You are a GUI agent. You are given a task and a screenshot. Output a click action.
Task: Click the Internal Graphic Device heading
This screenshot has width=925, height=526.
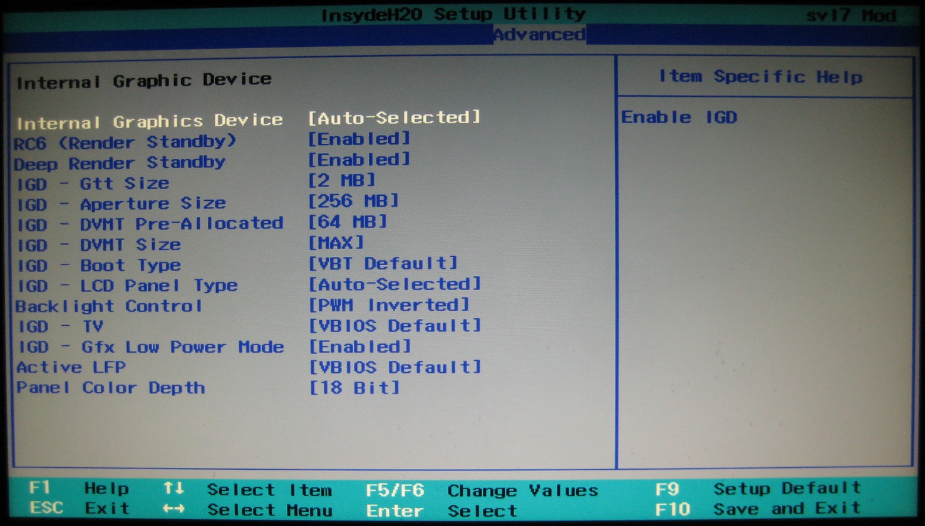point(144,81)
